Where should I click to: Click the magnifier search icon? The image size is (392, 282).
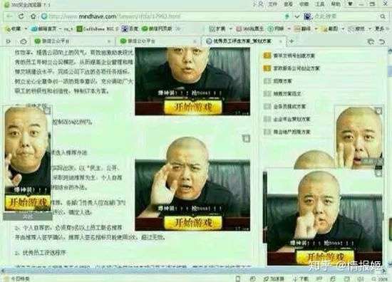pos(383,17)
